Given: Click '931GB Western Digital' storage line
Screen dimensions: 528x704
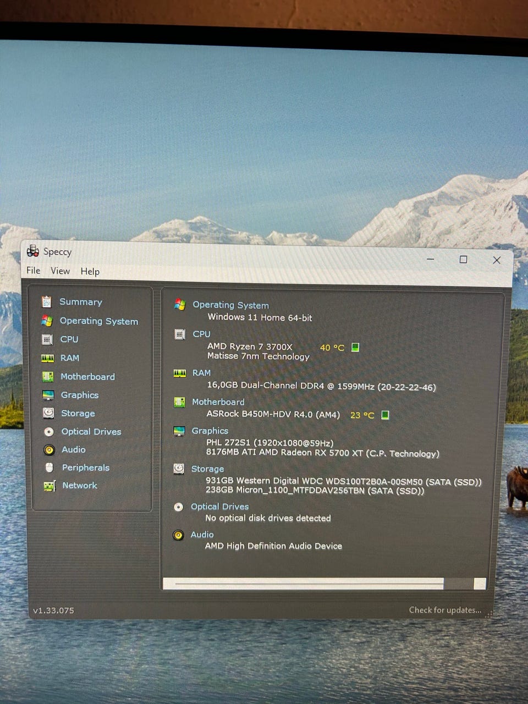Looking at the screenshot, I should tap(344, 481).
